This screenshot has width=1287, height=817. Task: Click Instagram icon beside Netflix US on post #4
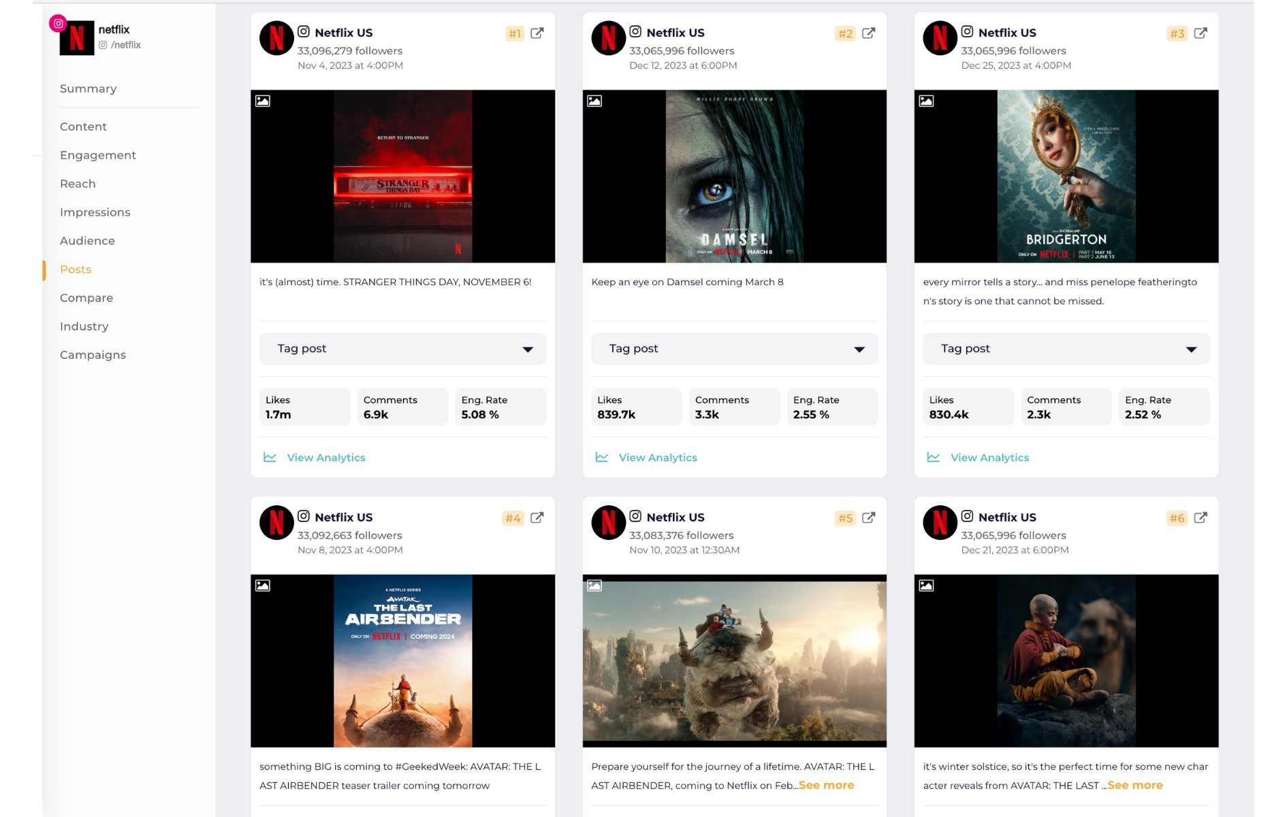(x=304, y=516)
